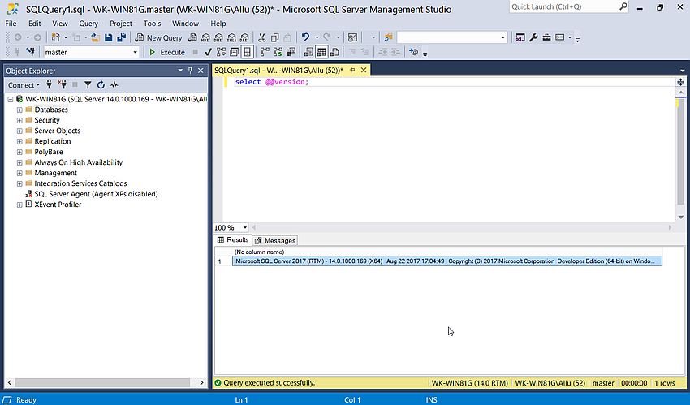Viewport: 690px width, 405px height.
Task: Open the File menu
Action: [11, 24]
